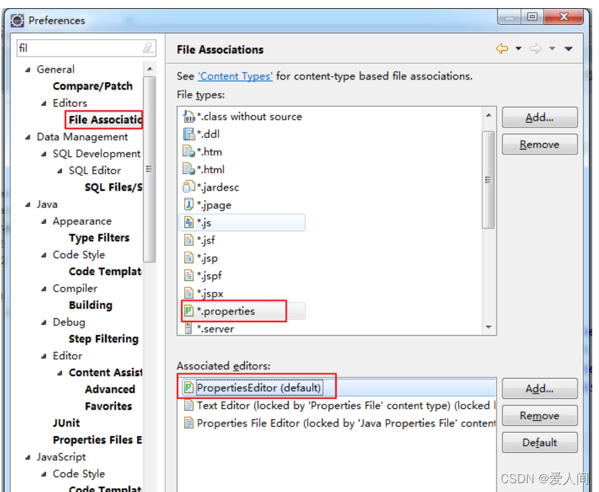
Task: Select Type Filters in the tree
Action: (x=99, y=238)
